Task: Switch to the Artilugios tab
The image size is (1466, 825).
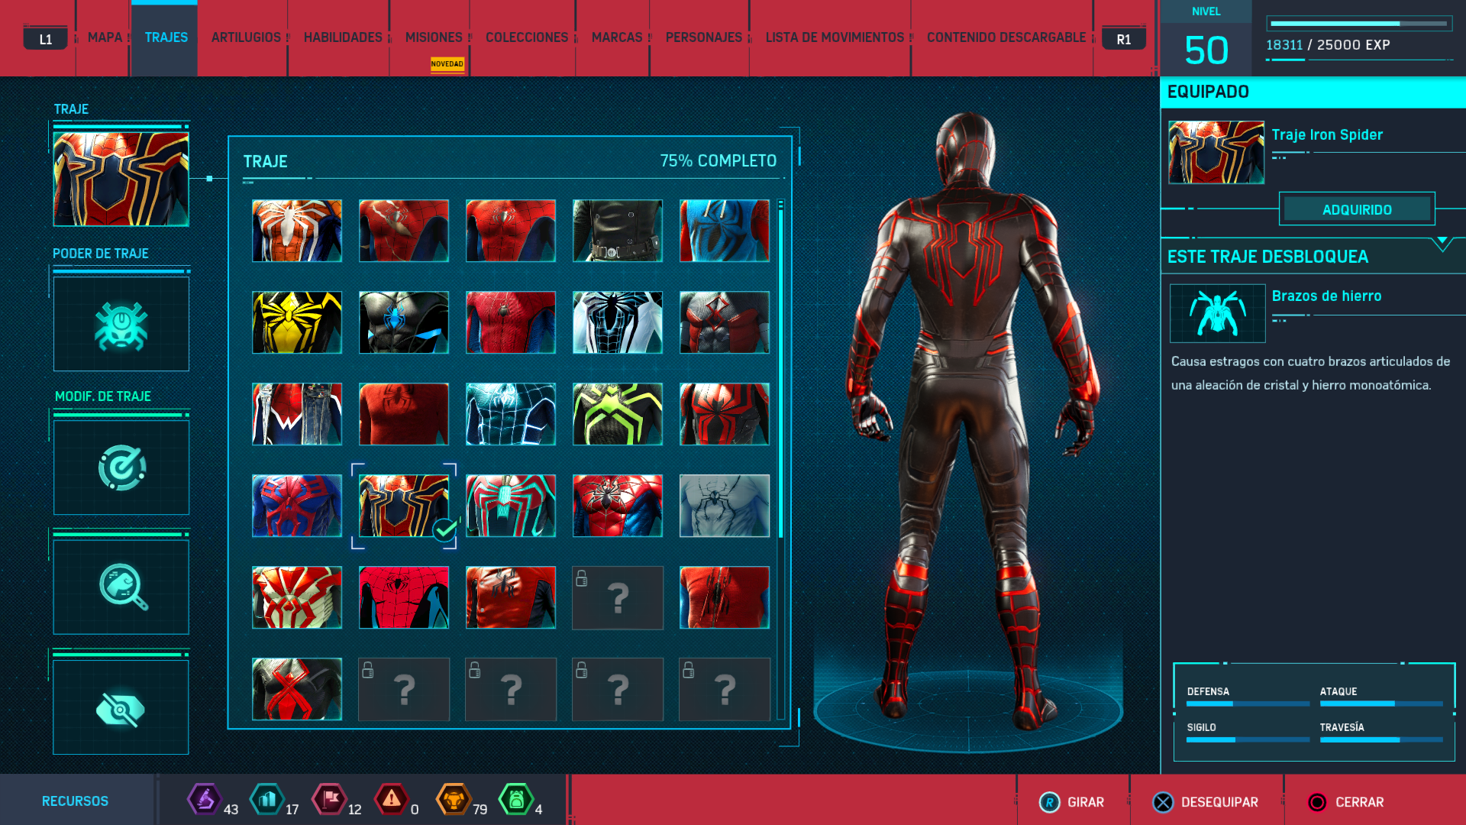Action: click(246, 37)
